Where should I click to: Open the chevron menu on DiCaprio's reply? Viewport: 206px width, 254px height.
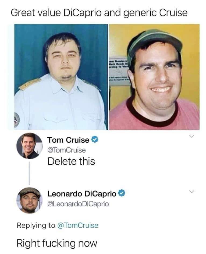191,191
